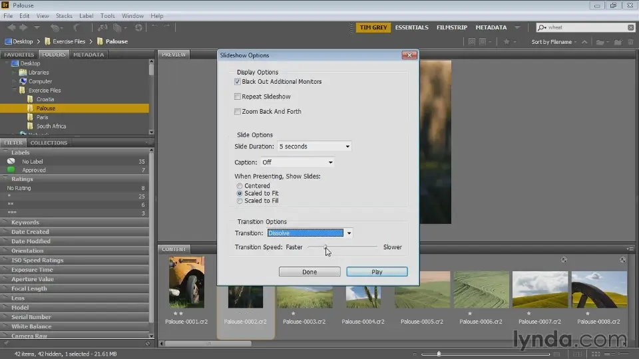Click the Get Photos from Camera icon
This screenshot has width=639, height=359.
[x=103, y=28]
